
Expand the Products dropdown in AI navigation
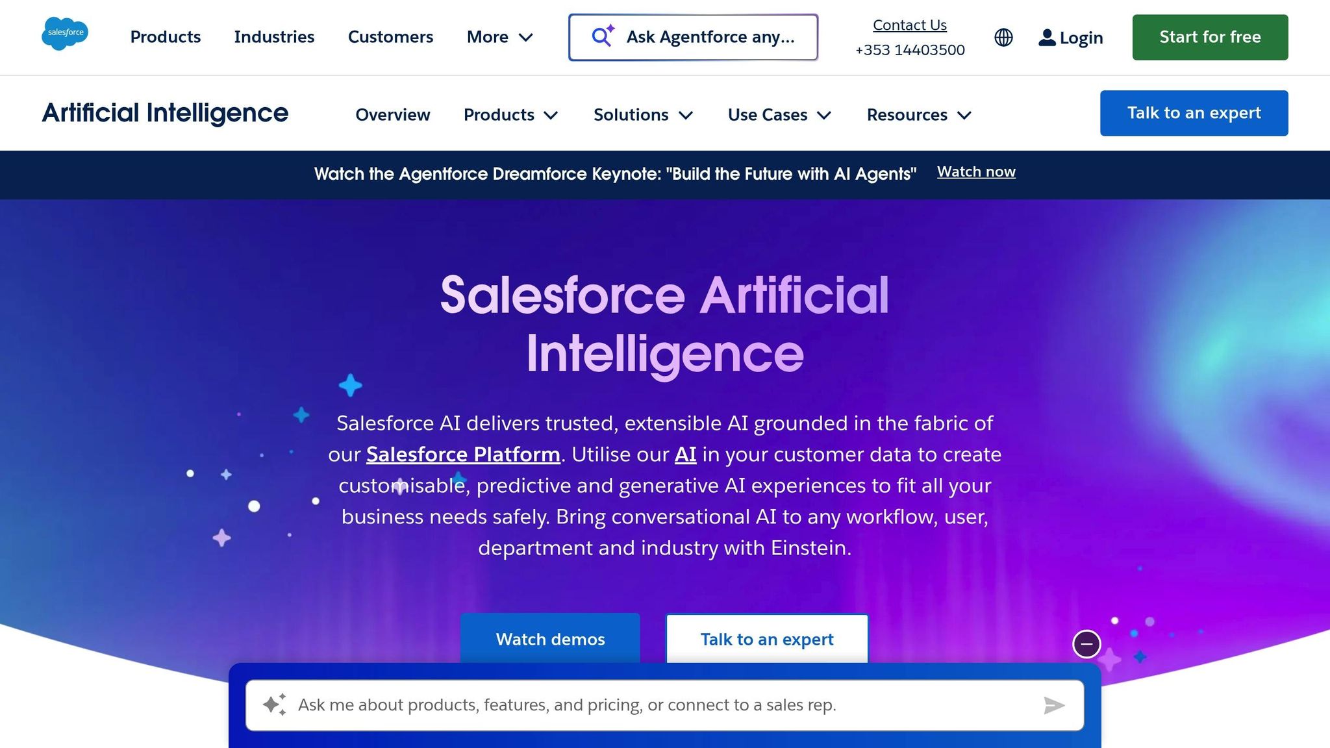point(511,114)
